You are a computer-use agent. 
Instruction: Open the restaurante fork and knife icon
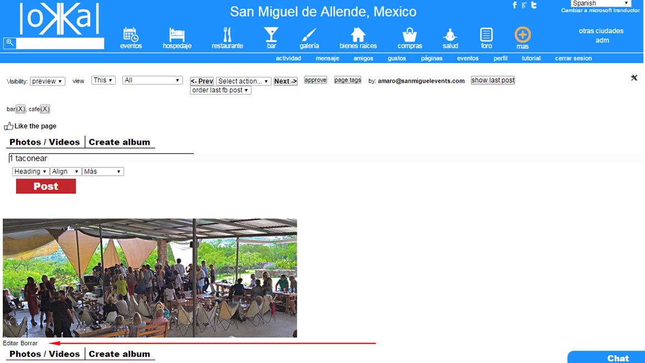(227, 34)
